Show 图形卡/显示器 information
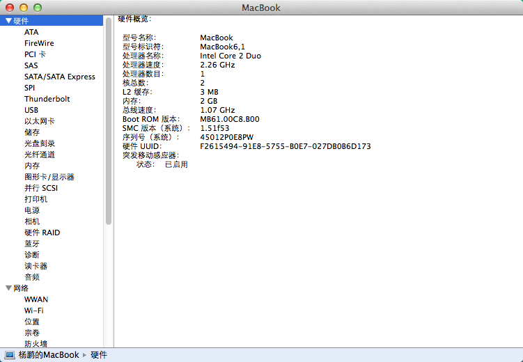 click(49, 177)
